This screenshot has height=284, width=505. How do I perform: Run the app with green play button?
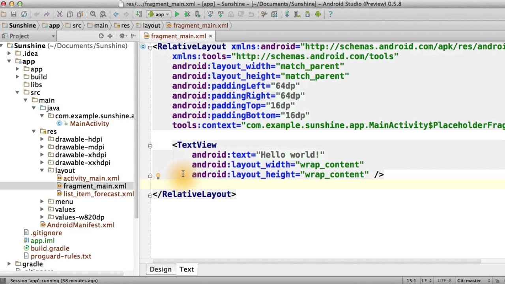coord(177,14)
